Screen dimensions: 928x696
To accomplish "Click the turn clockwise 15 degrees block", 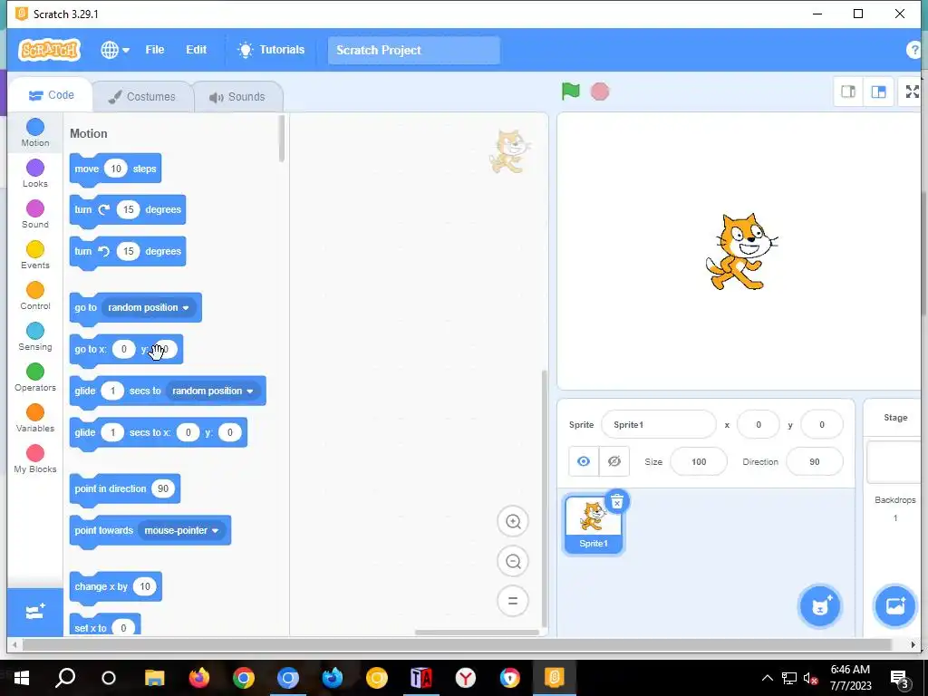I will tap(127, 210).
